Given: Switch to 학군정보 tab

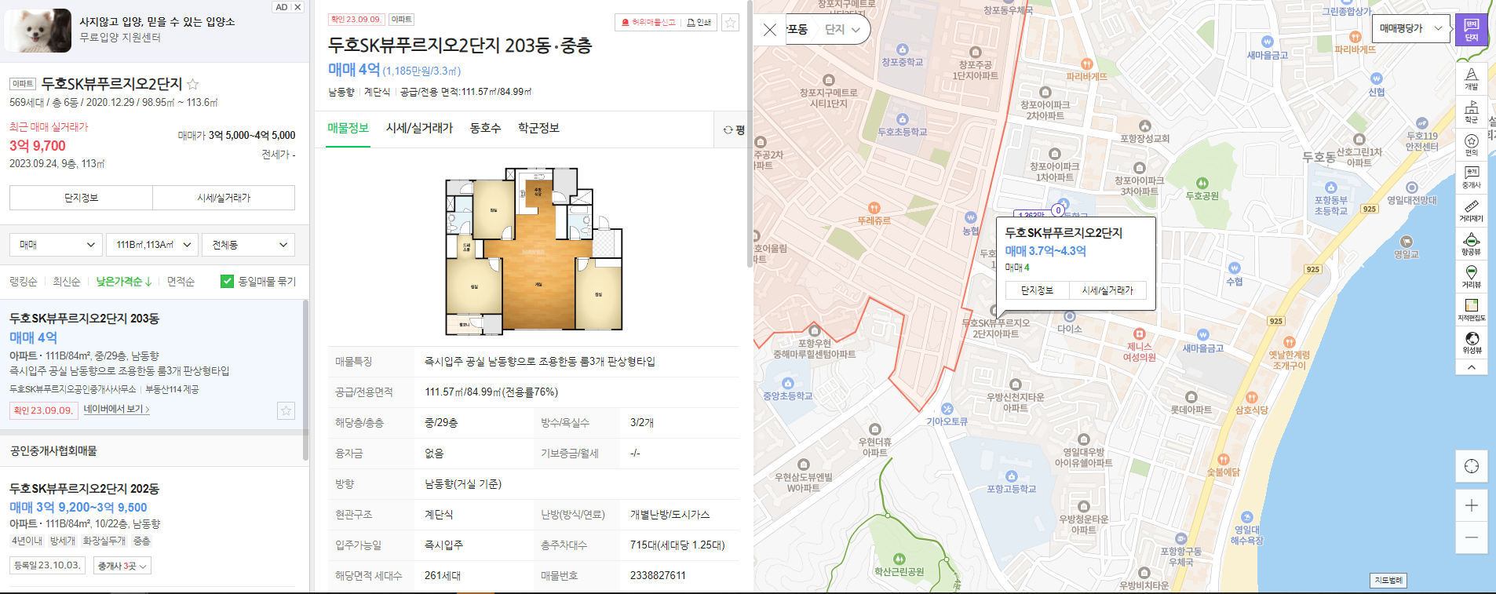Looking at the screenshot, I should point(538,128).
